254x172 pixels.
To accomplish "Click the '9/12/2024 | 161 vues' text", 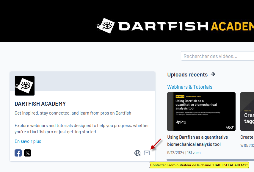I will point(184,153).
